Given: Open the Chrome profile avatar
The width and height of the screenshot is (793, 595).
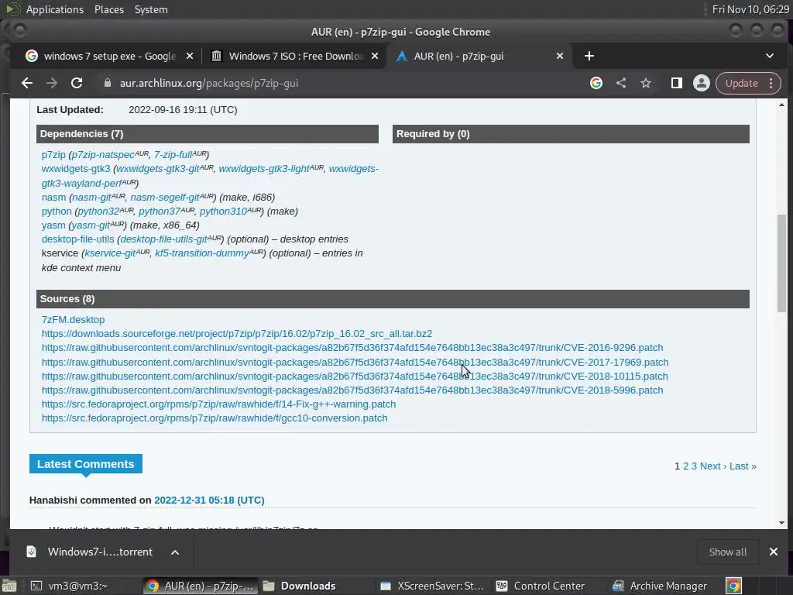Looking at the screenshot, I should coord(702,83).
